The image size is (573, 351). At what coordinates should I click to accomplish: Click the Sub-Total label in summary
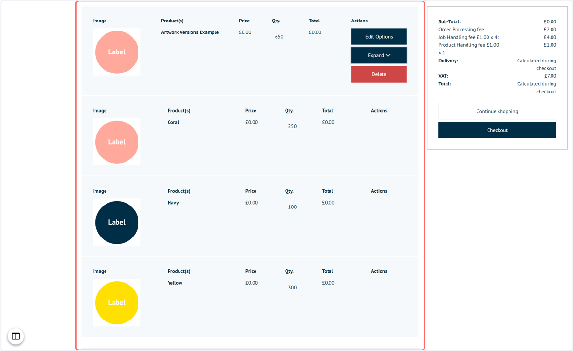(x=450, y=21)
